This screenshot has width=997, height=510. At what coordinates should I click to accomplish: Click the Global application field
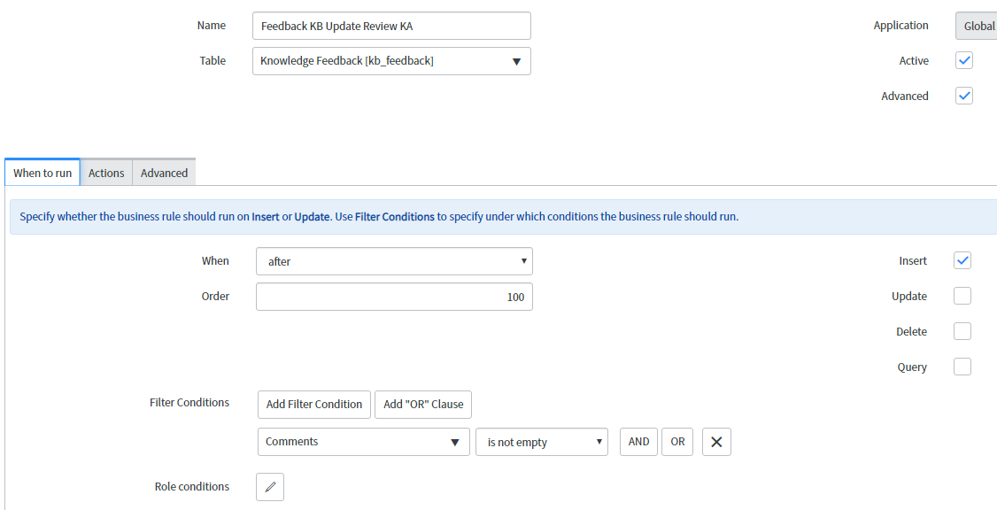976,26
